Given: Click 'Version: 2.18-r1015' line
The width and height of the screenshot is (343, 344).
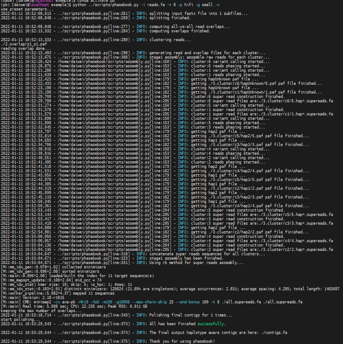Looking at the screenshot, I should tap(32, 298).
